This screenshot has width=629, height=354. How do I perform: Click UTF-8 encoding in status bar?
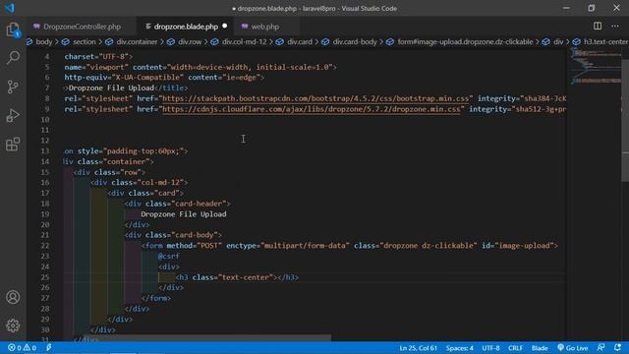pos(490,347)
